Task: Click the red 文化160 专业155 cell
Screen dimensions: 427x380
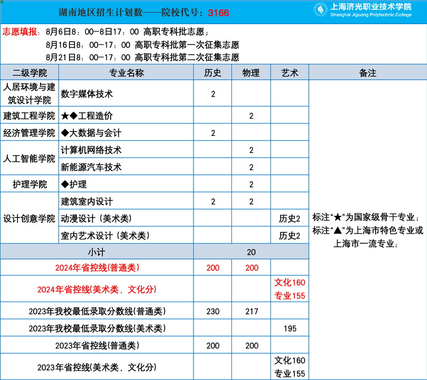Action: [x=290, y=289]
